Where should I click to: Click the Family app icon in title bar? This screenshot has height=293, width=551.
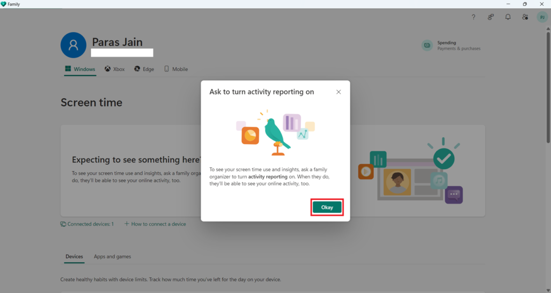click(4, 4)
